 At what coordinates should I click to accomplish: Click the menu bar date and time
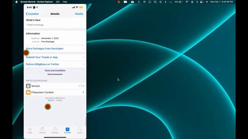click(221, 2)
